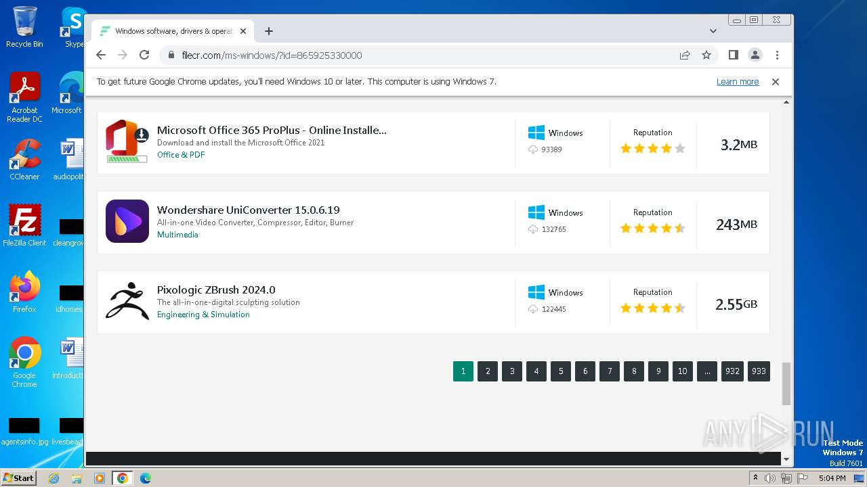
Task: Click volume icon in system tray
Action: coord(770,478)
